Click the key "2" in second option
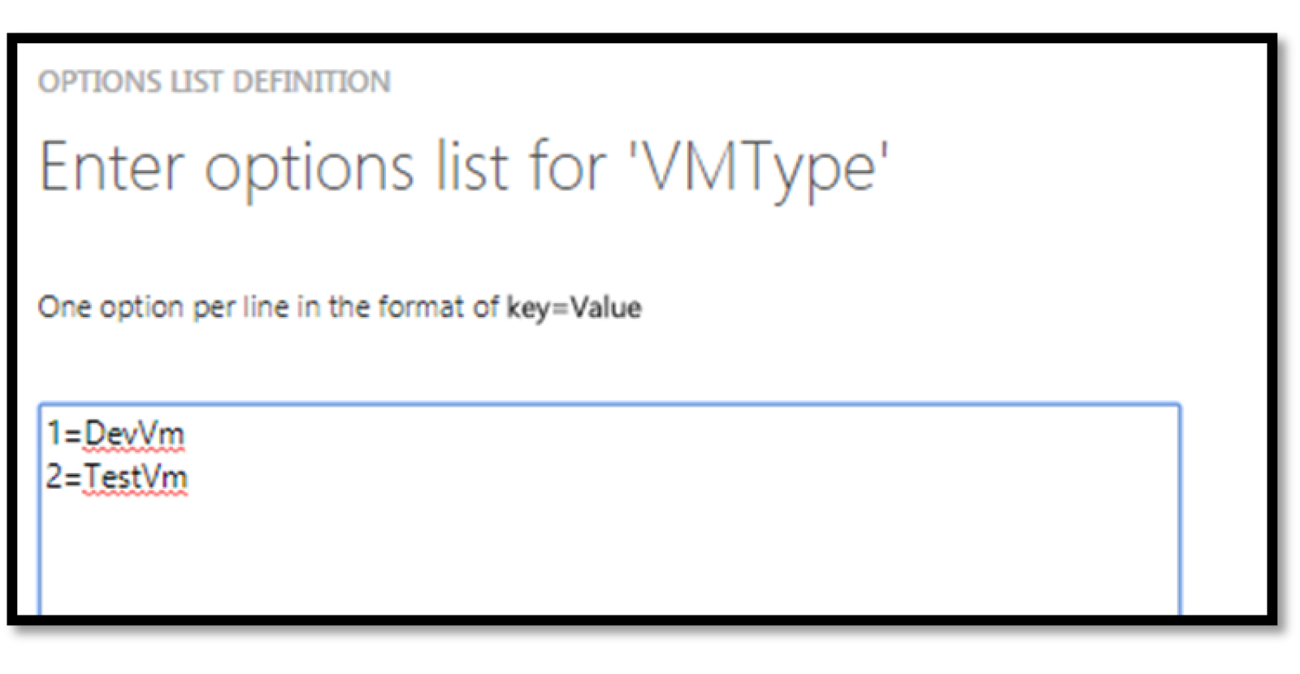Screen dimensions: 1300x674 (x=54, y=476)
